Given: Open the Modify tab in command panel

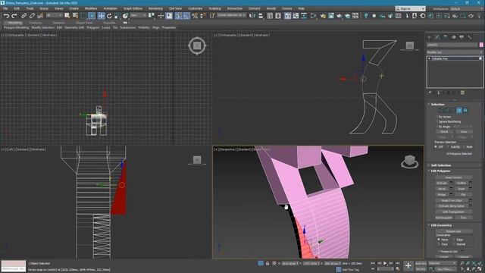Looking at the screenshot, I should [437, 37].
